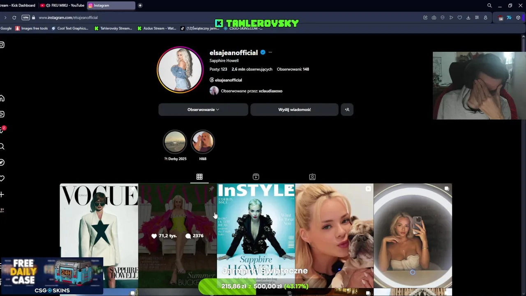Open Tahlerovsky Stream bookmark

click(x=113, y=28)
